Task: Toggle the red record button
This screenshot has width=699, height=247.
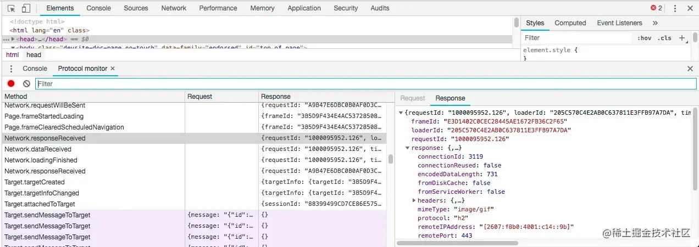Action: pos(11,83)
